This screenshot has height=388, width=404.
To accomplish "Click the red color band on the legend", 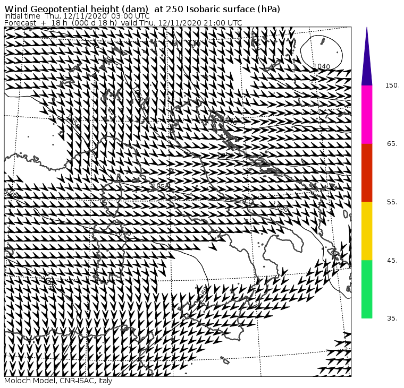I will [367, 173].
